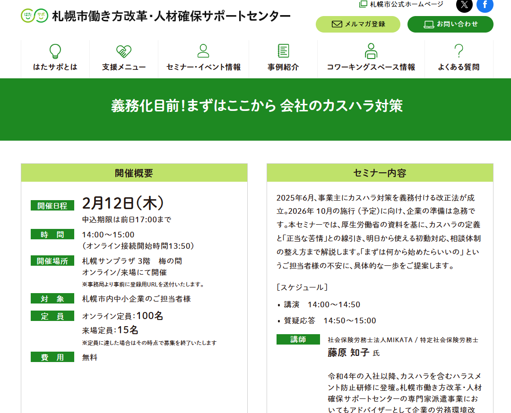The height and width of the screenshot is (413, 511).
Task: Click the 札幌市働き方改革・人材確保サポートセンター site title
Action: coord(171,16)
